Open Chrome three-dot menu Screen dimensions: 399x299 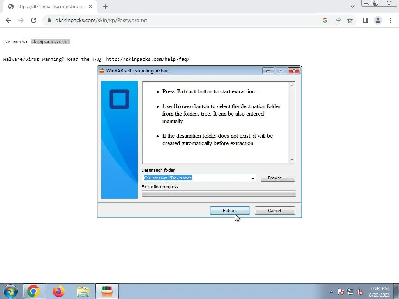390,20
